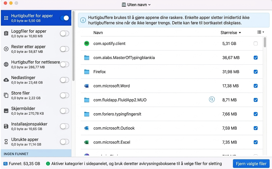Sort by the Størrelse column header
Viewport: 272px width, 169px height.
coord(231,33)
